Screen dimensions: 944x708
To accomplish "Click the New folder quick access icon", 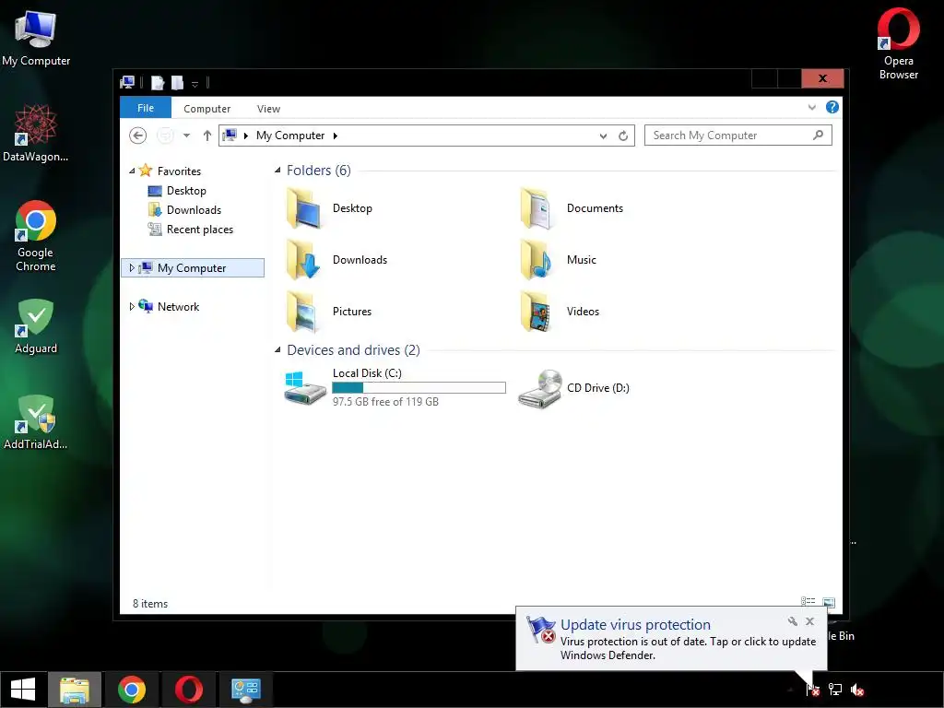I will tap(177, 82).
